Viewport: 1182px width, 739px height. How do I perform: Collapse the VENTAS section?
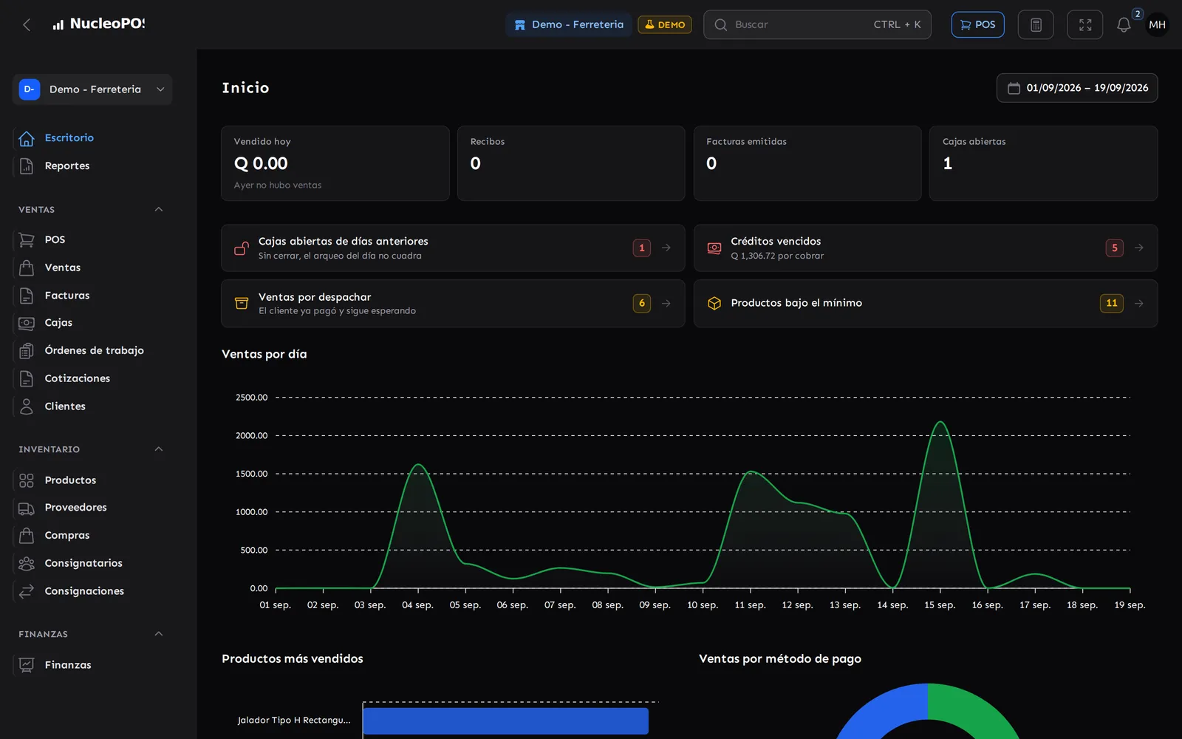pos(159,210)
